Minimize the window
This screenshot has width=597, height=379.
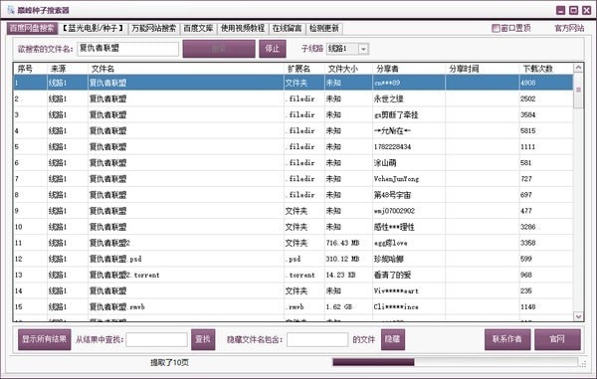pos(560,10)
